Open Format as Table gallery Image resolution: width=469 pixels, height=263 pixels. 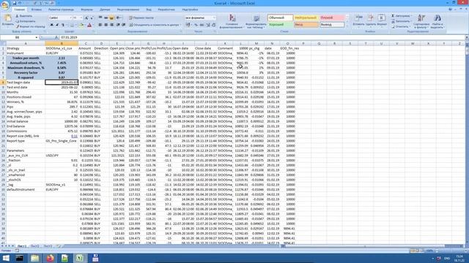tap(256, 21)
